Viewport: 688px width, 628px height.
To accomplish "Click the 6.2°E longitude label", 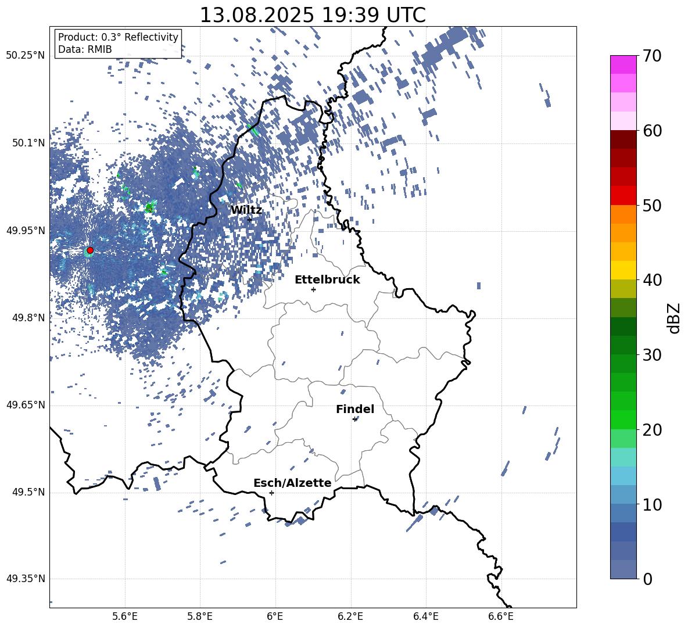I will [350, 616].
